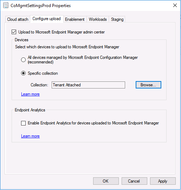
Task: Open the Staging tab
Action: (117, 19)
